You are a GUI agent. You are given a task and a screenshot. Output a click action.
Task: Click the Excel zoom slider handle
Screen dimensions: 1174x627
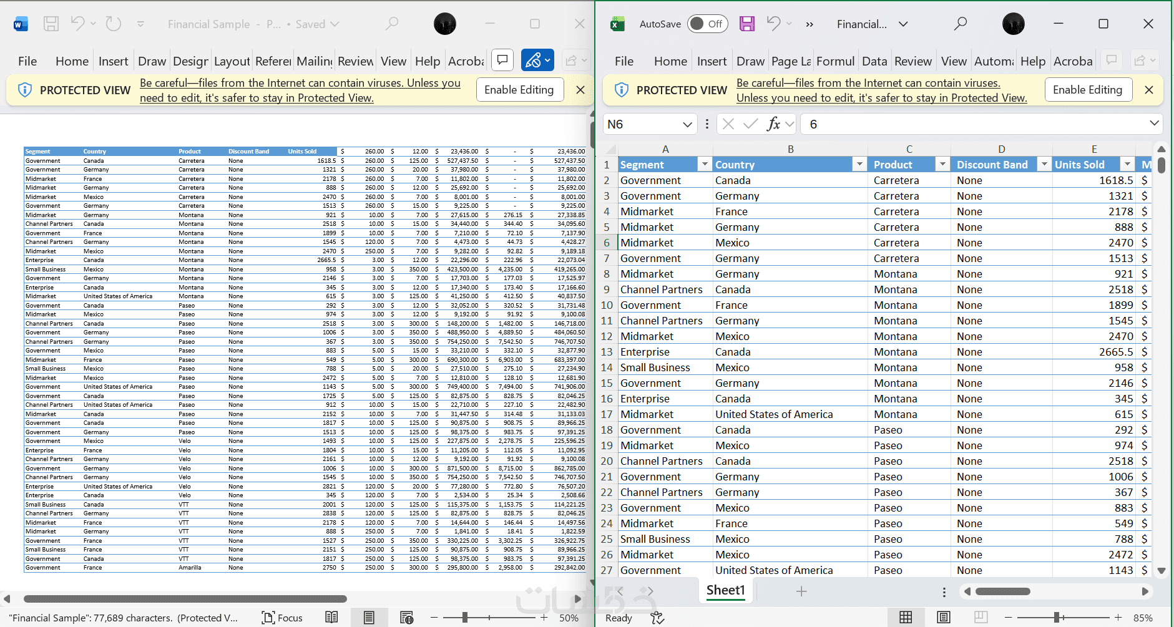(x=1057, y=618)
